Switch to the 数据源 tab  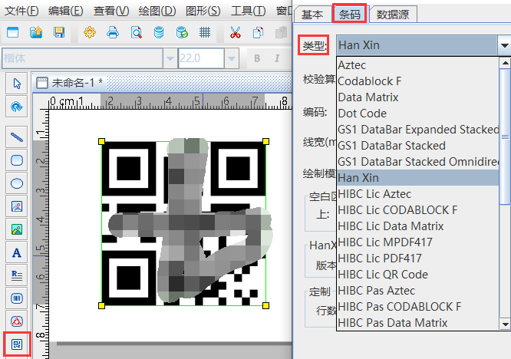(393, 15)
